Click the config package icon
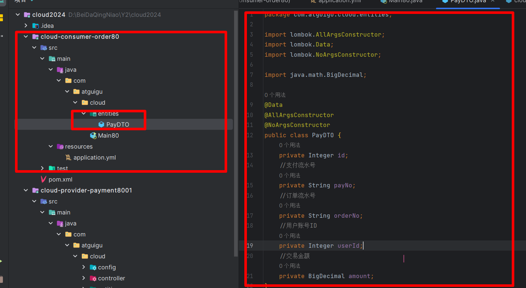This screenshot has width=526, height=288. (x=93, y=267)
